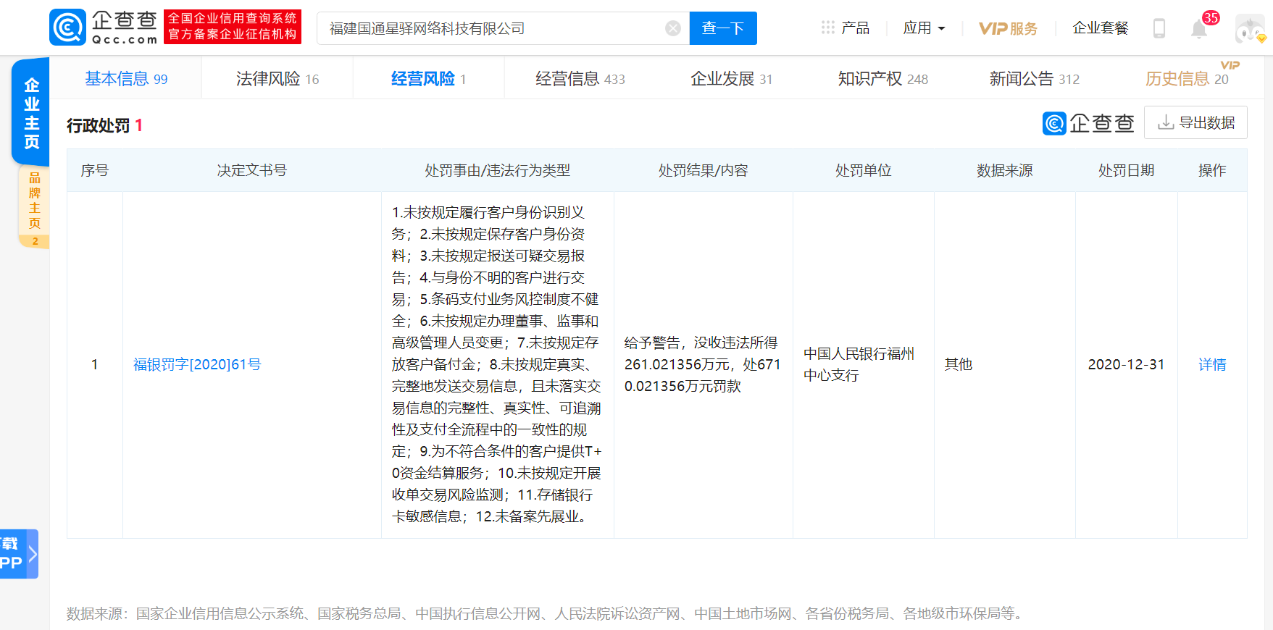Switch to 基本信息 tab
The height and width of the screenshot is (630, 1273).
[126, 79]
